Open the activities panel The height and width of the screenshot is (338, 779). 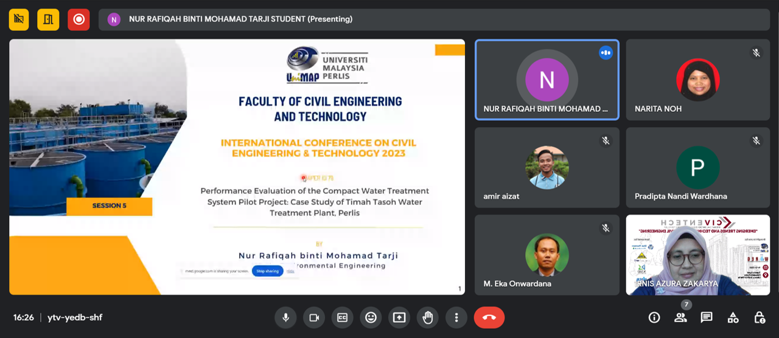coord(733,317)
